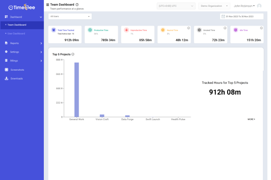Expand the Settings submenu arrow
The width and height of the screenshot is (271, 180).
(41, 52)
